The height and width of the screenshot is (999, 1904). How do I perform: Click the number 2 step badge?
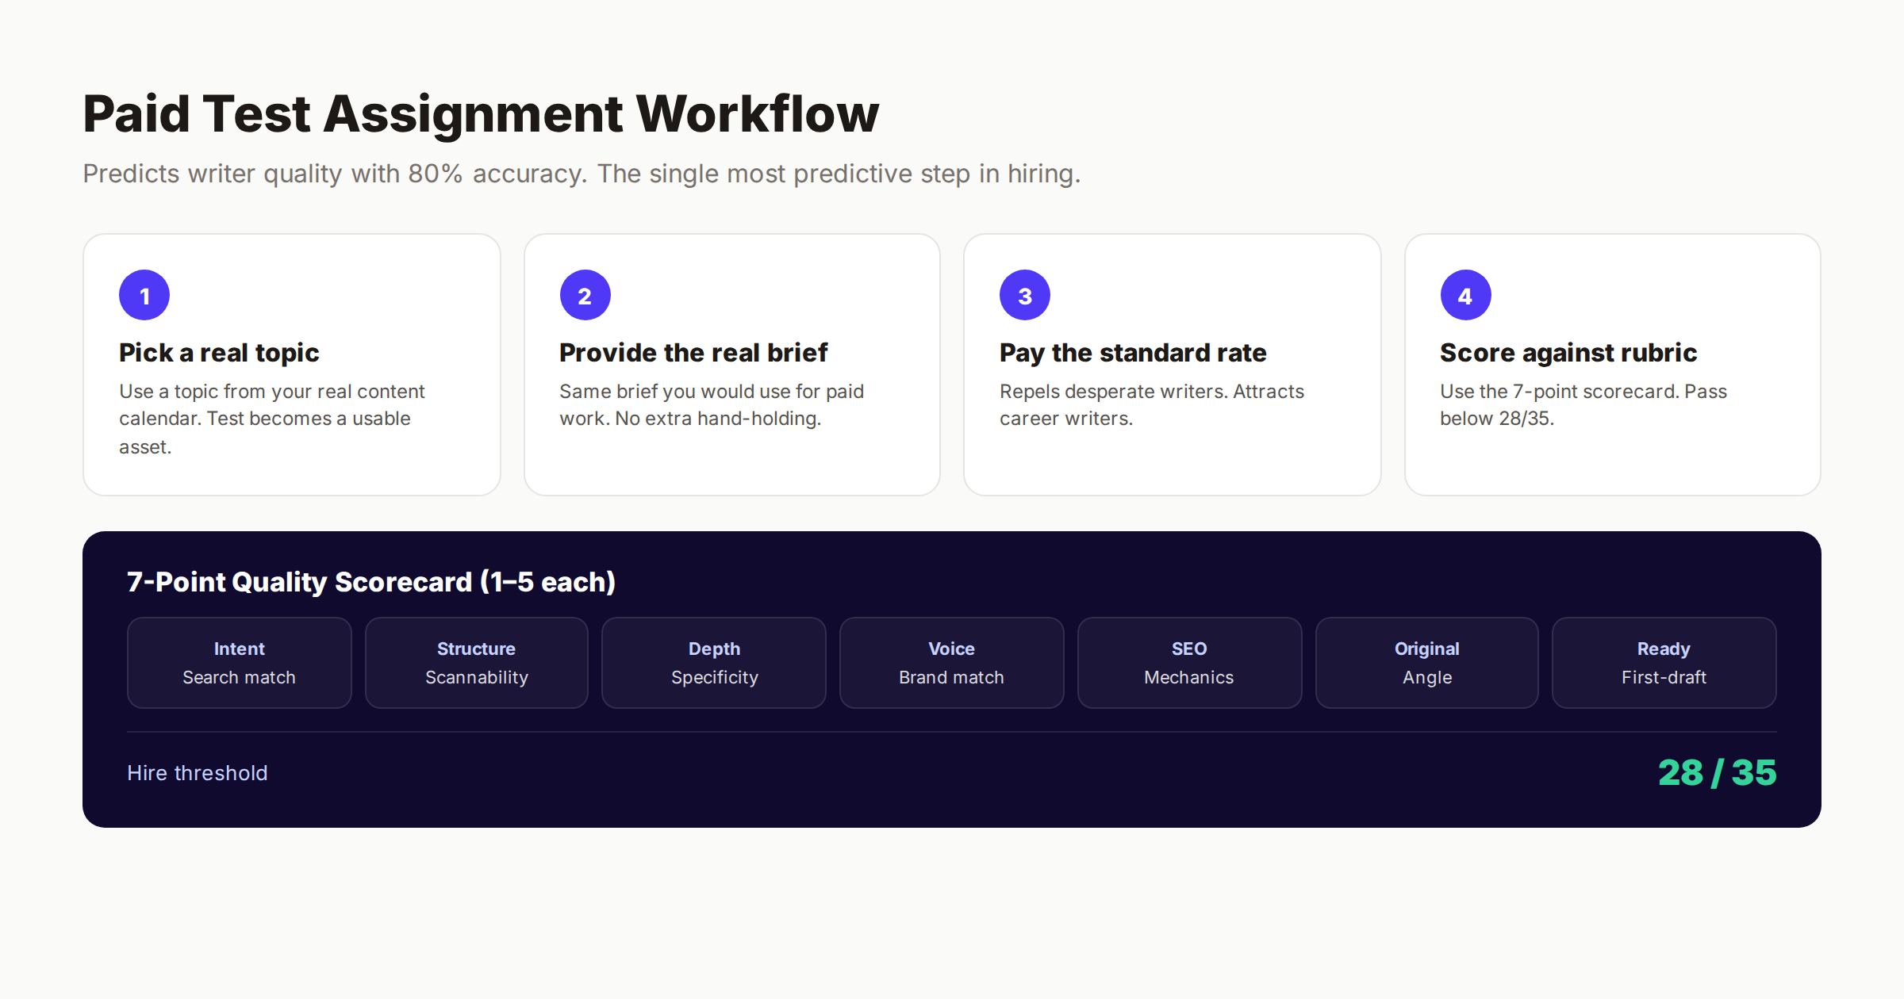coord(585,295)
